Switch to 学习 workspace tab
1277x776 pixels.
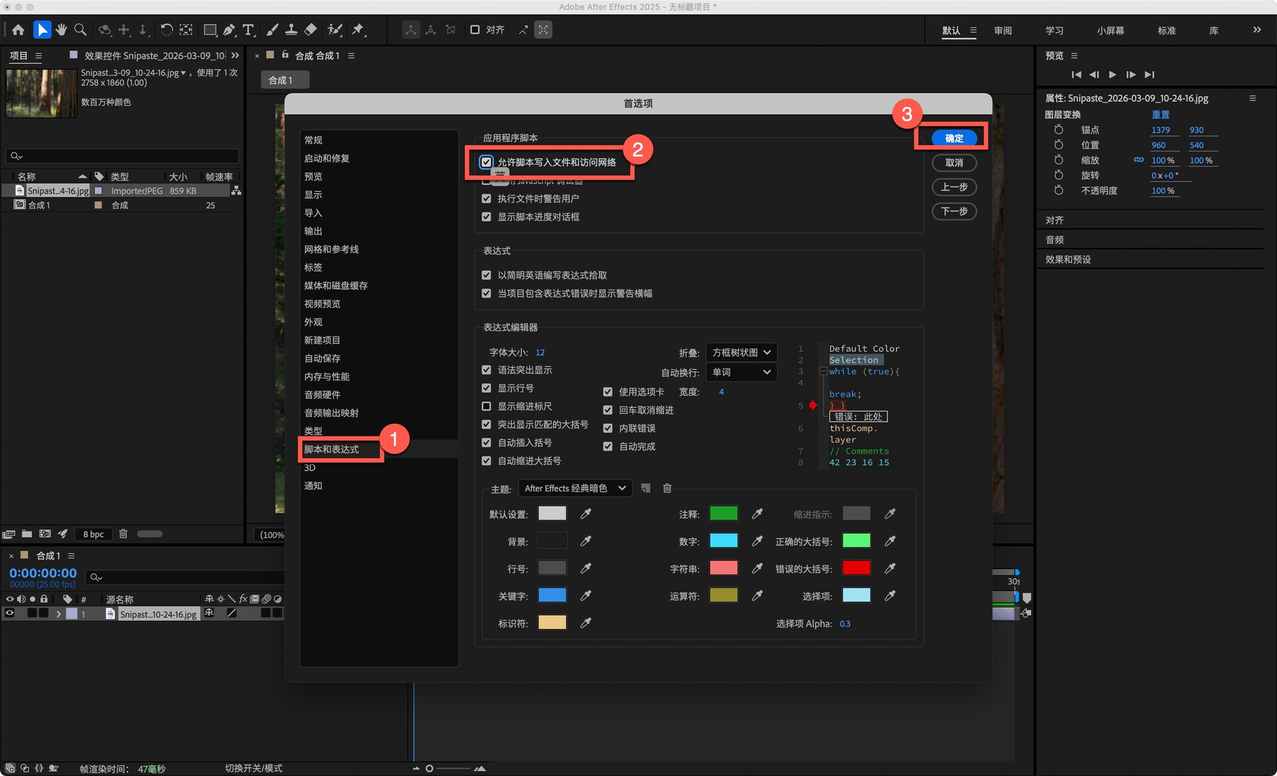tap(1054, 31)
